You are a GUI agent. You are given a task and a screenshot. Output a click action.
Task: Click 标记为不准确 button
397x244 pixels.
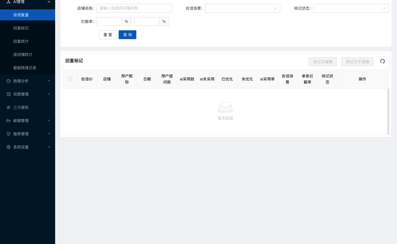(x=358, y=62)
